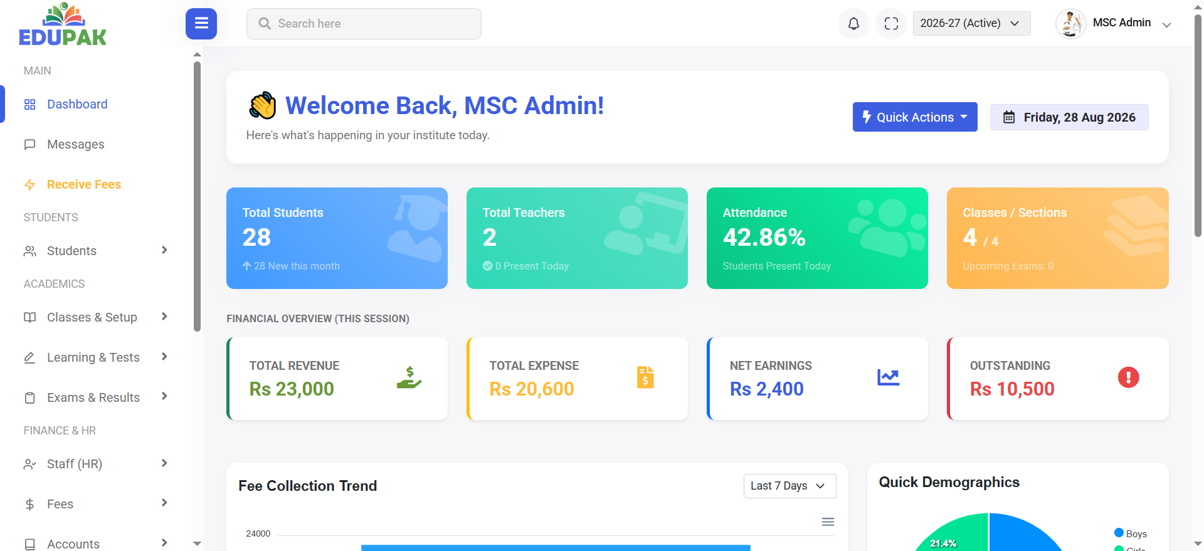Screen dimensions: 1204x551
Task: Focus the Search here input field
Action: click(364, 24)
